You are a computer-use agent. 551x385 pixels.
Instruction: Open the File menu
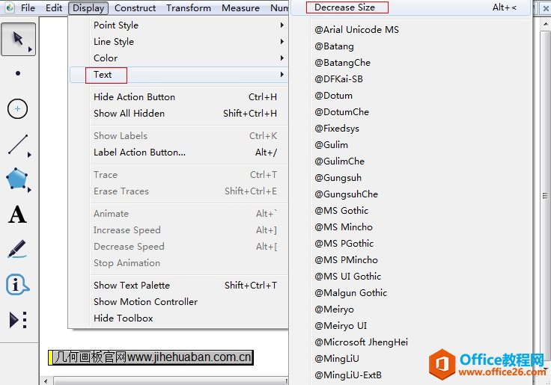pos(28,7)
